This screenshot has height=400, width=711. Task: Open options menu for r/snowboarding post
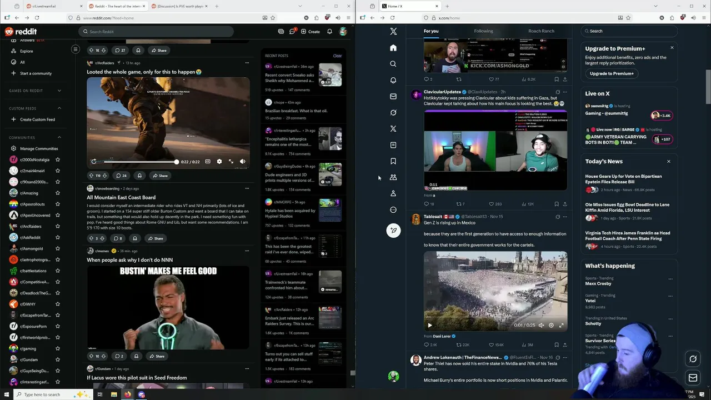247,188
